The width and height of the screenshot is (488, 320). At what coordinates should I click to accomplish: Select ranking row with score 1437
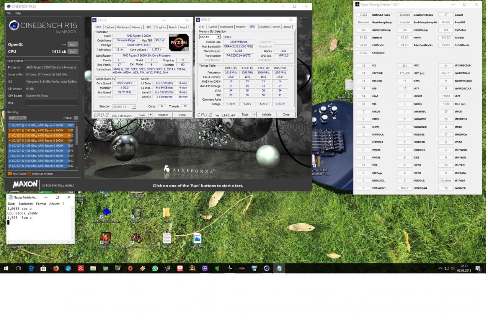(x=41, y=130)
